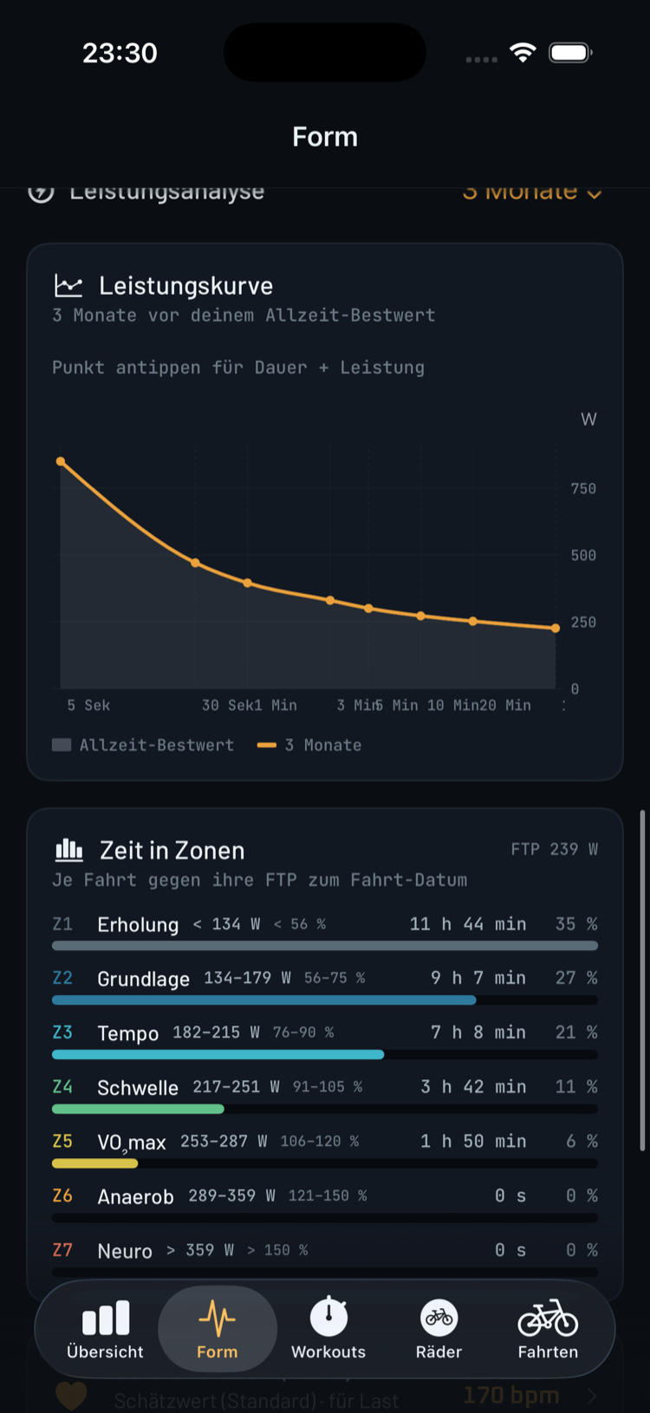Screen dimensions: 650x1413
Task: Open the 3 Monate period dropdown
Action: (531, 192)
